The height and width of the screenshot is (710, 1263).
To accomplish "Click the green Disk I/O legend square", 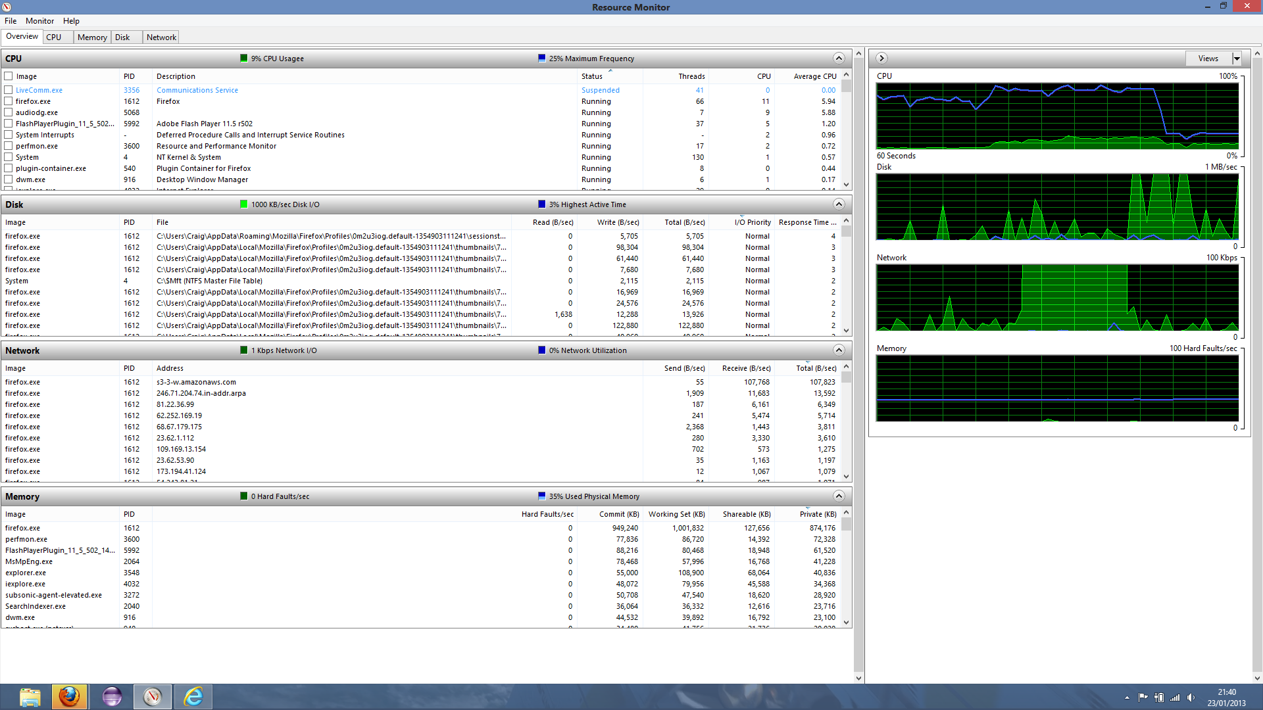I will [x=244, y=204].
